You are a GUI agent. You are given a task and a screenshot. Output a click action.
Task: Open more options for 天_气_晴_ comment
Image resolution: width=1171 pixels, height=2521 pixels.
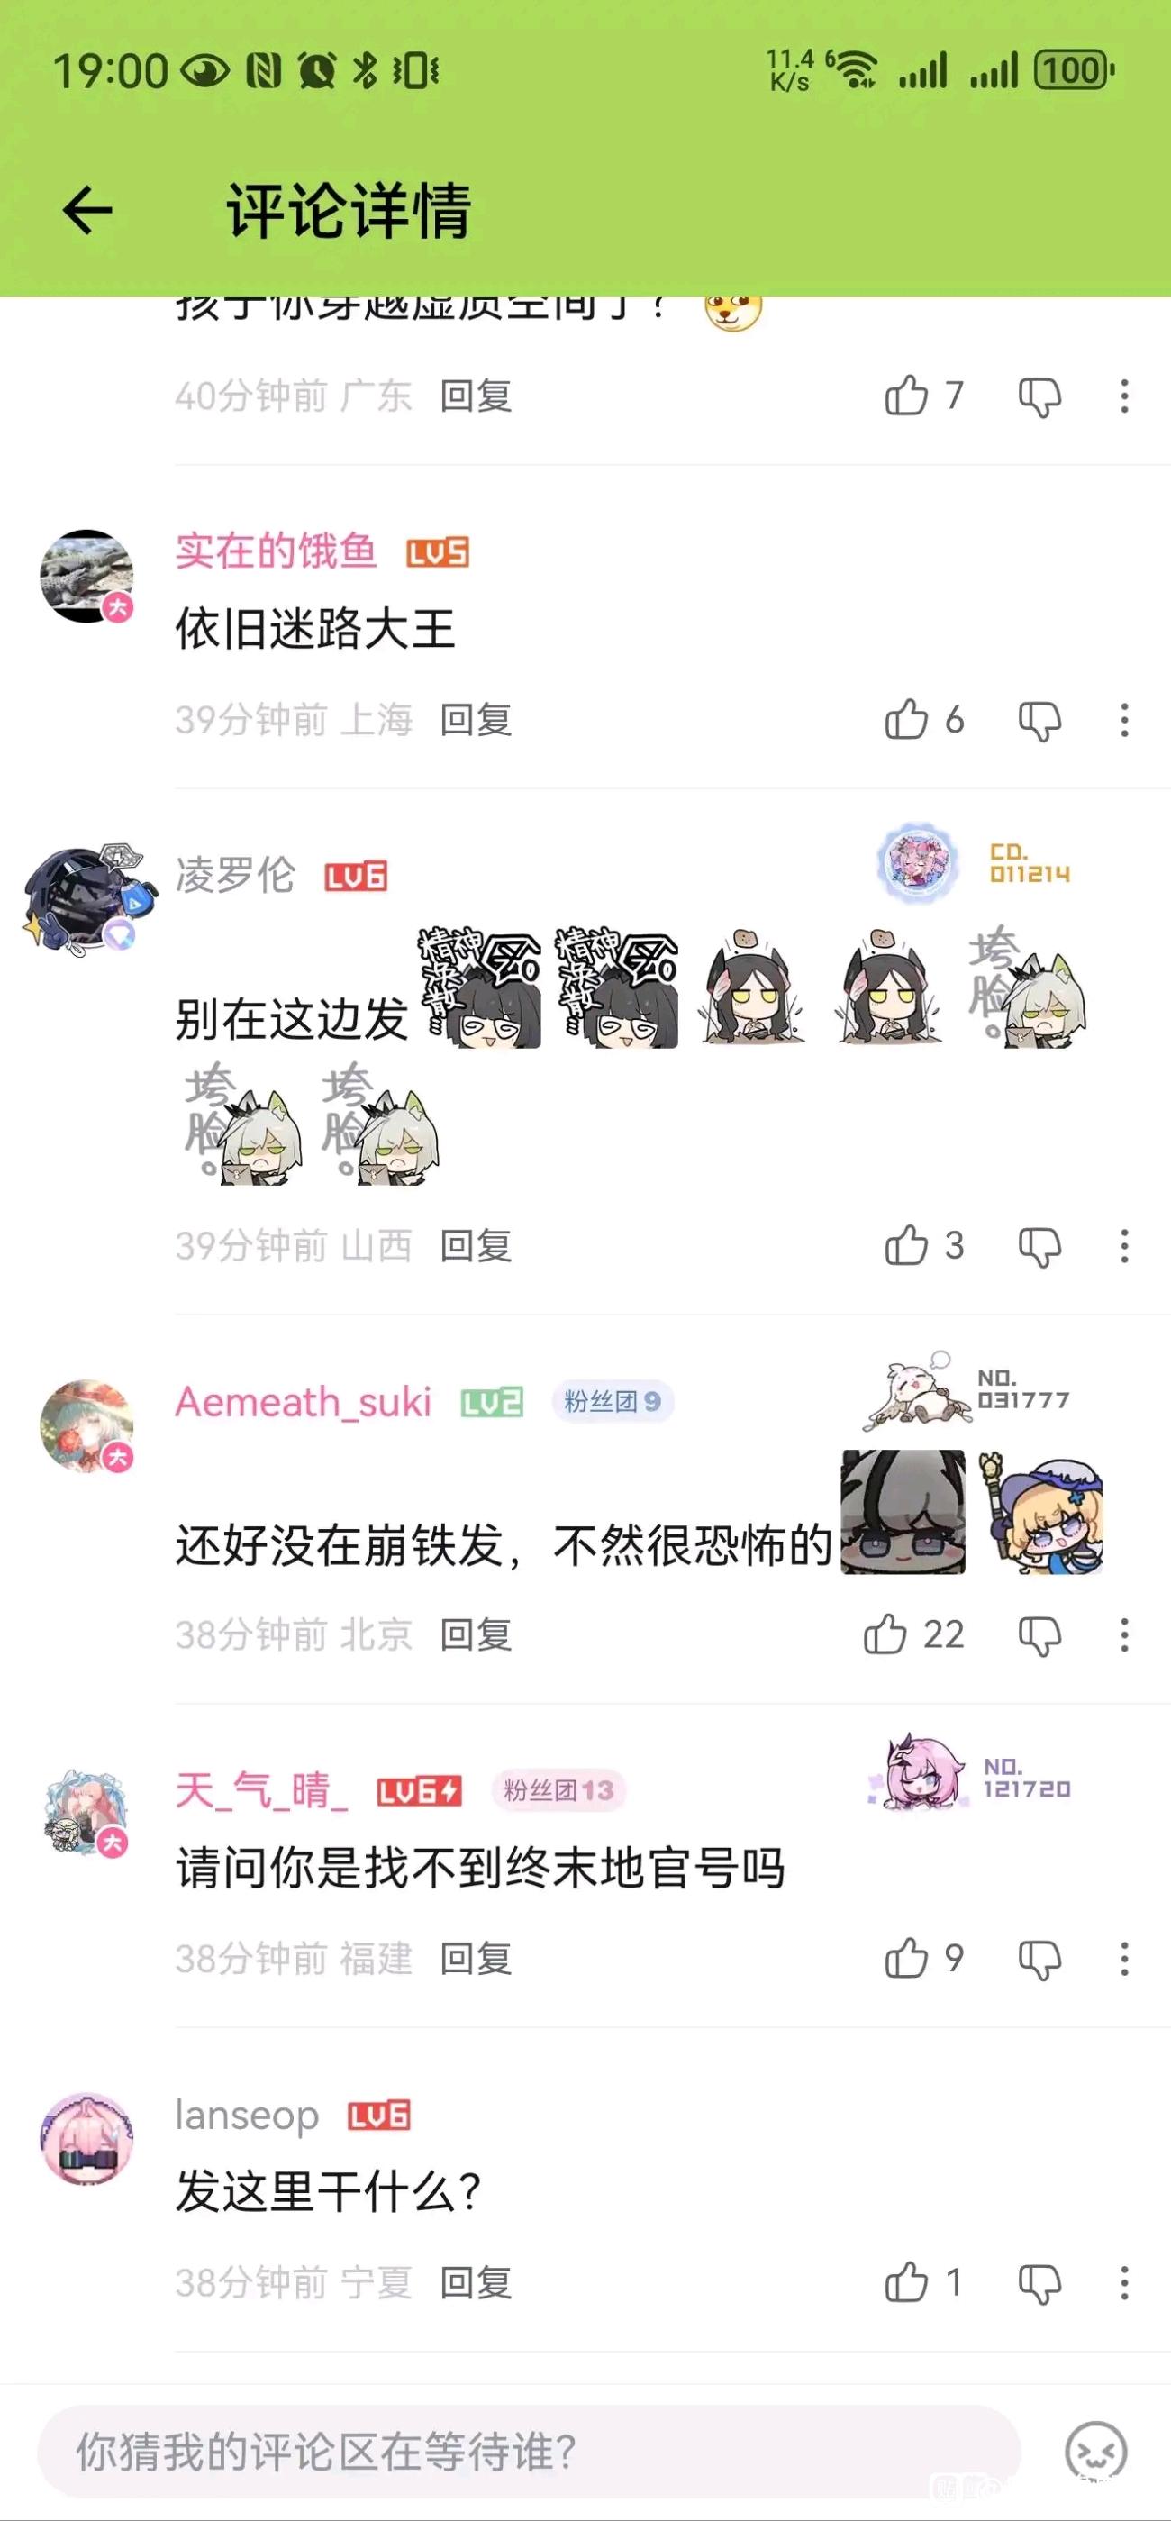click(x=1124, y=1958)
